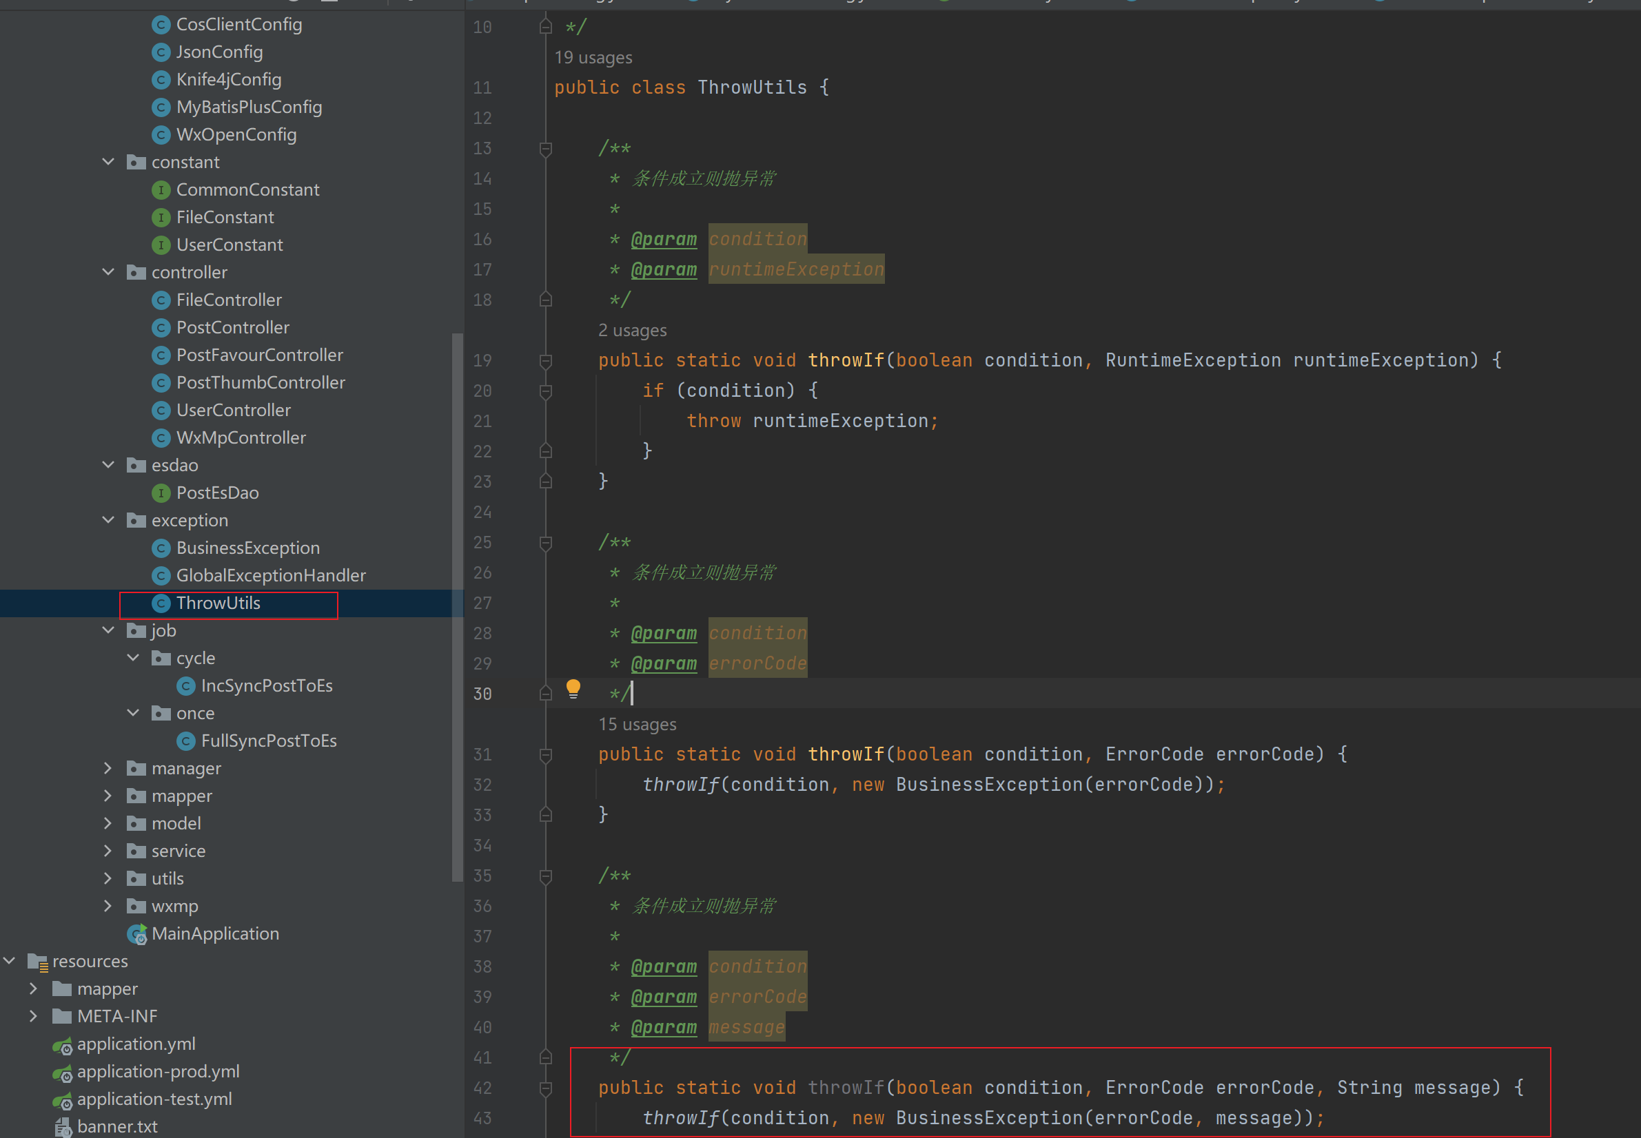Click the yellow light bulb intention icon
Viewport: 1641px width, 1138px height.
point(573,689)
